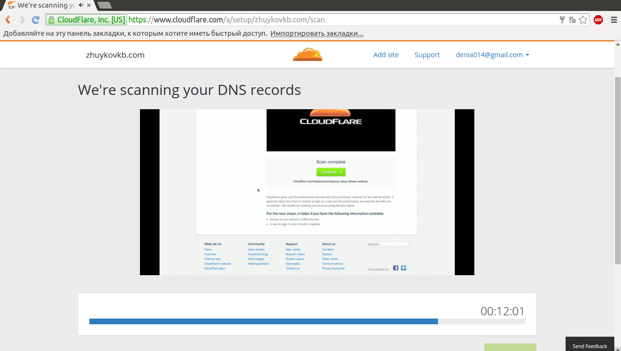The image size is (621, 351).
Task: Click the page vertical scrollbar thumb
Action: [617, 170]
